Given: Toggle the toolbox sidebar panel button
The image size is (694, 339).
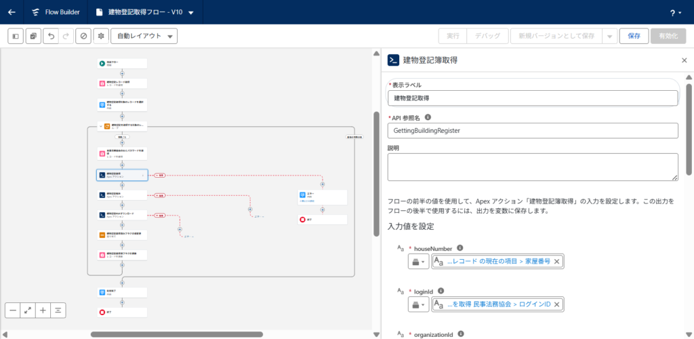Looking at the screenshot, I should 16,37.
